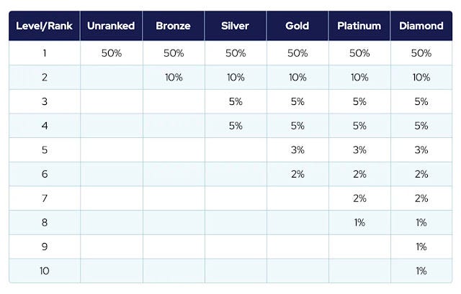Select the row label for level 7

click(x=44, y=198)
